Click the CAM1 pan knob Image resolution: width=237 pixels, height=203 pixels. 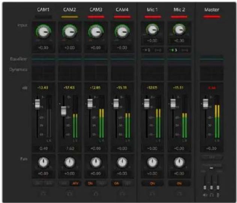pyautogui.click(x=43, y=162)
